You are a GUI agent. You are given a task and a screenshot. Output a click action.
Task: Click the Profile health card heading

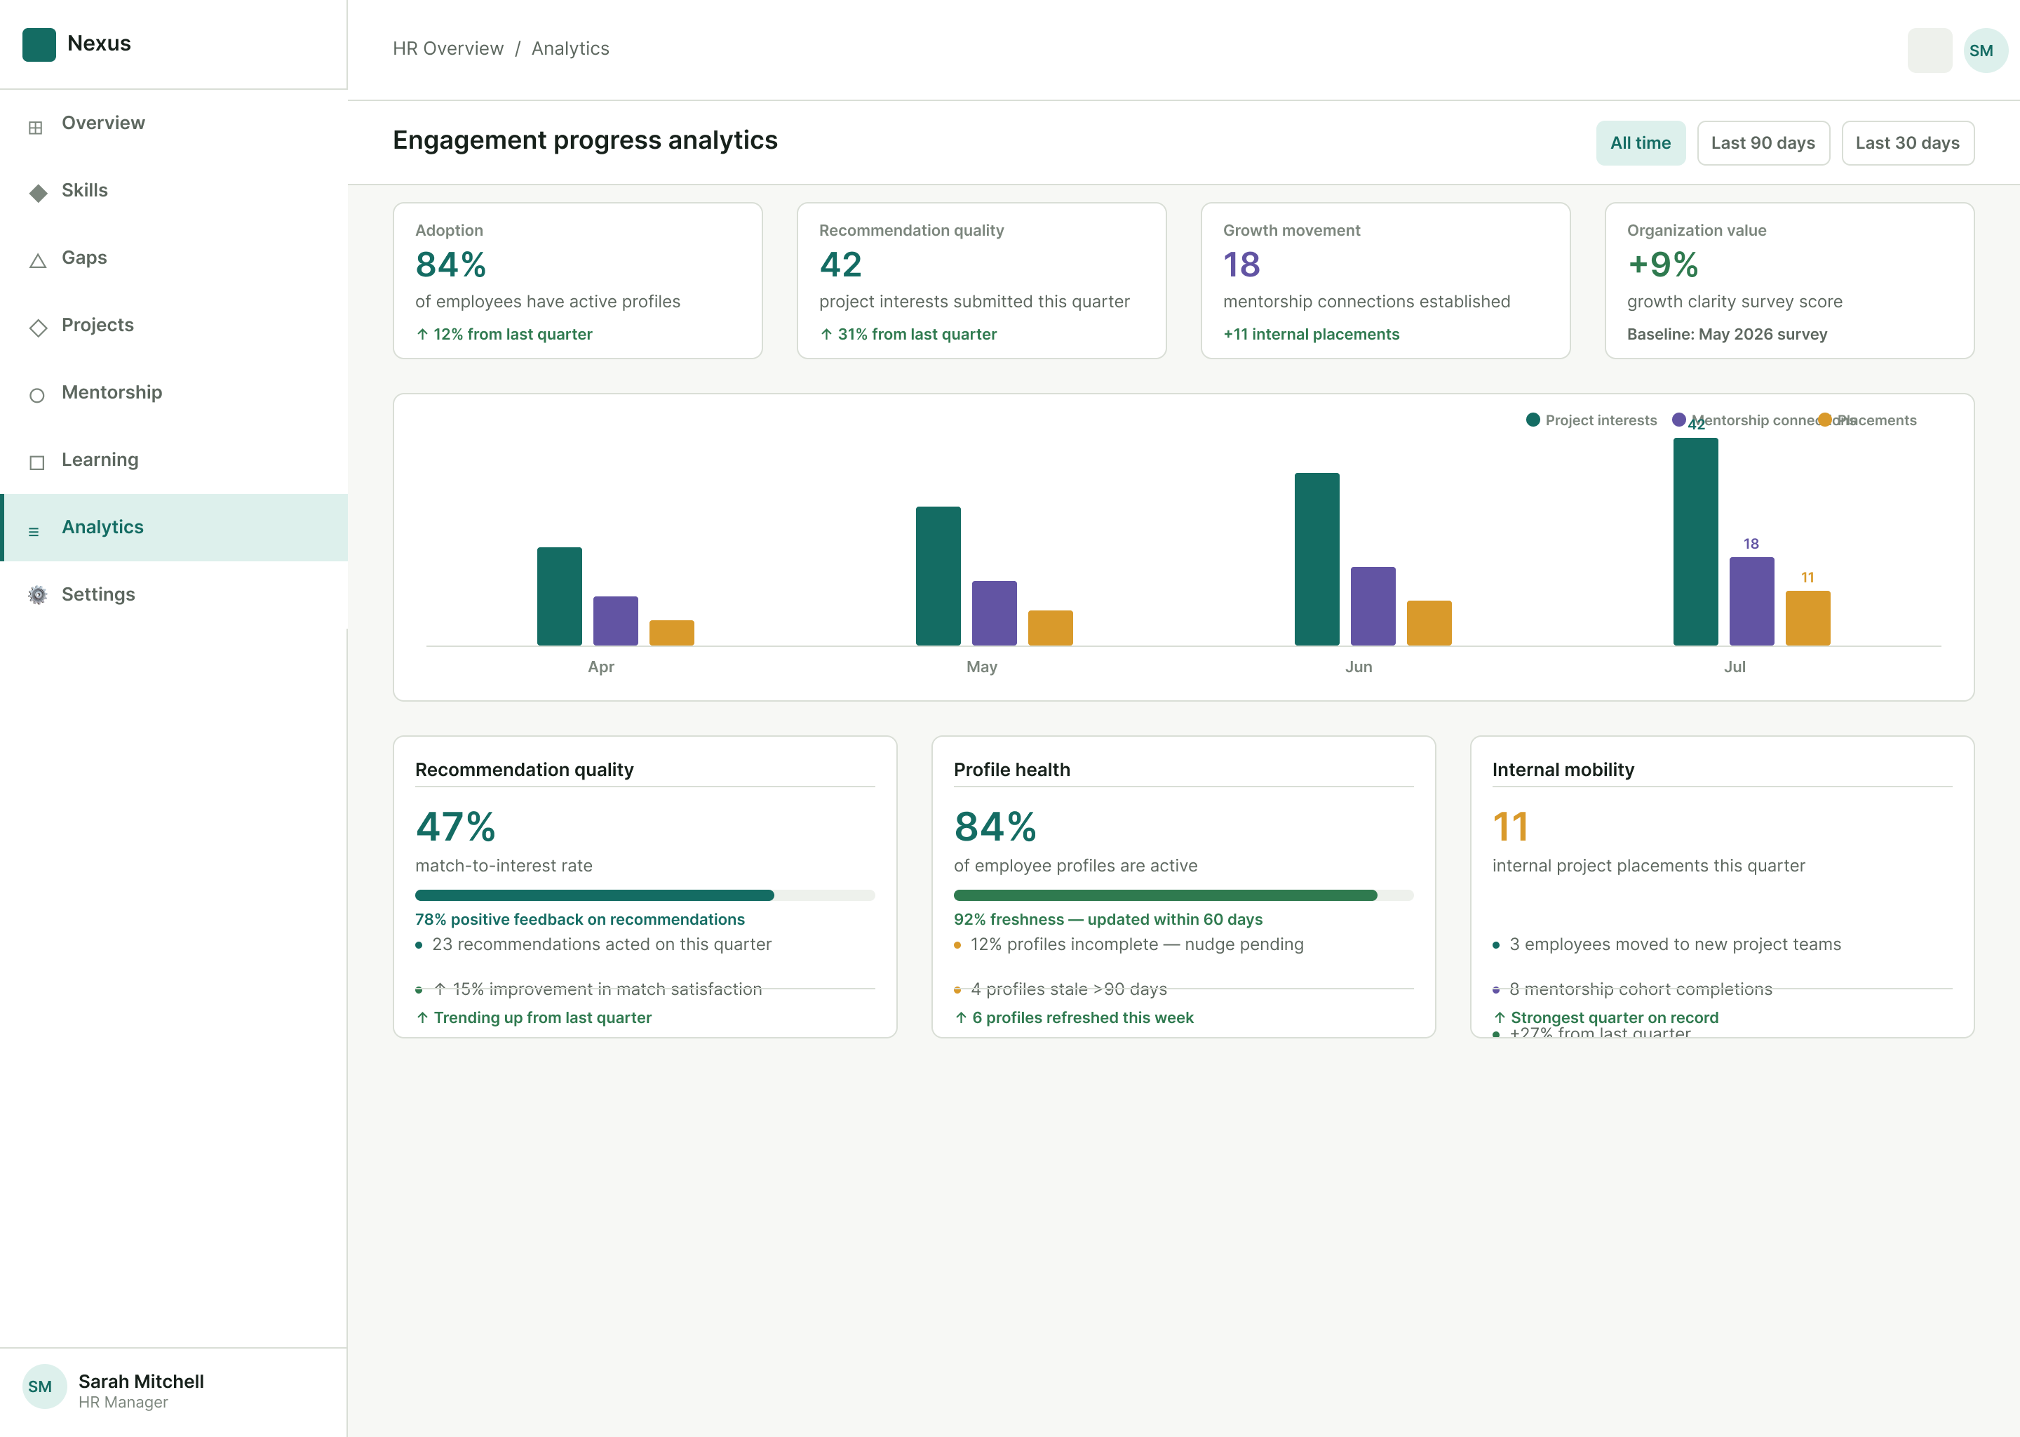click(1012, 770)
